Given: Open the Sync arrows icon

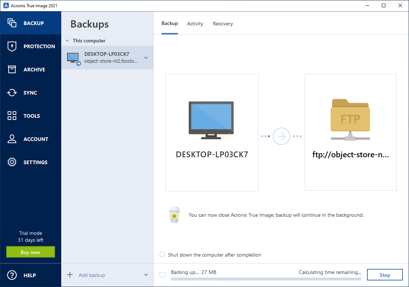Looking at the screenshot, I should tap(12, 93).
